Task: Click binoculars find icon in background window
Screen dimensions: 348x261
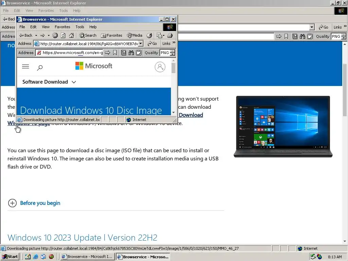Action: (302, 36)
